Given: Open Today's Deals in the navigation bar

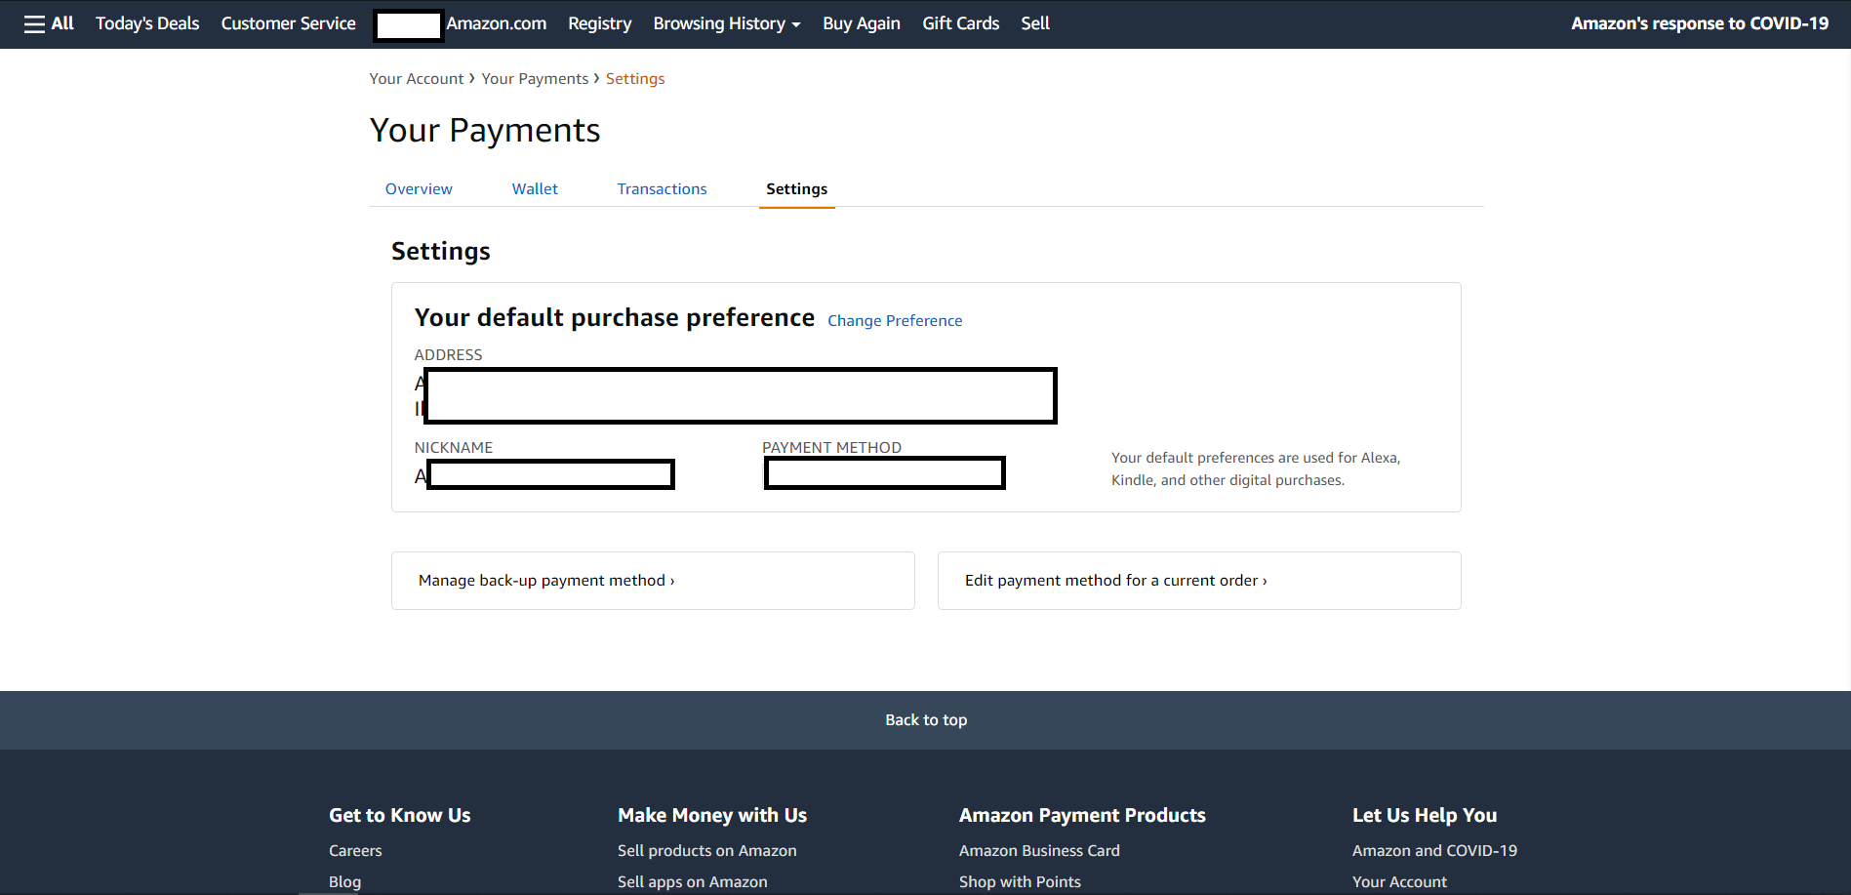Looking at the screenshot, I should (146, 22).
